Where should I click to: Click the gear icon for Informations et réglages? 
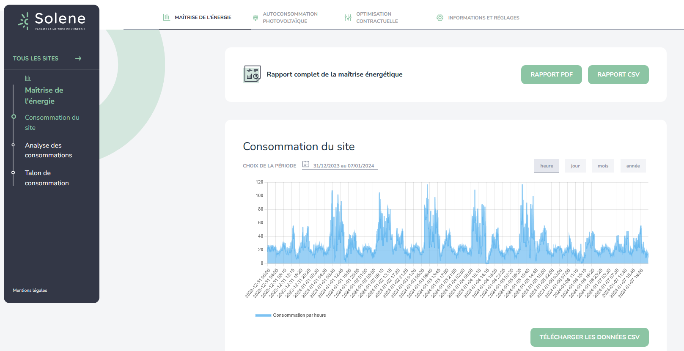click(x=440, y=18)
